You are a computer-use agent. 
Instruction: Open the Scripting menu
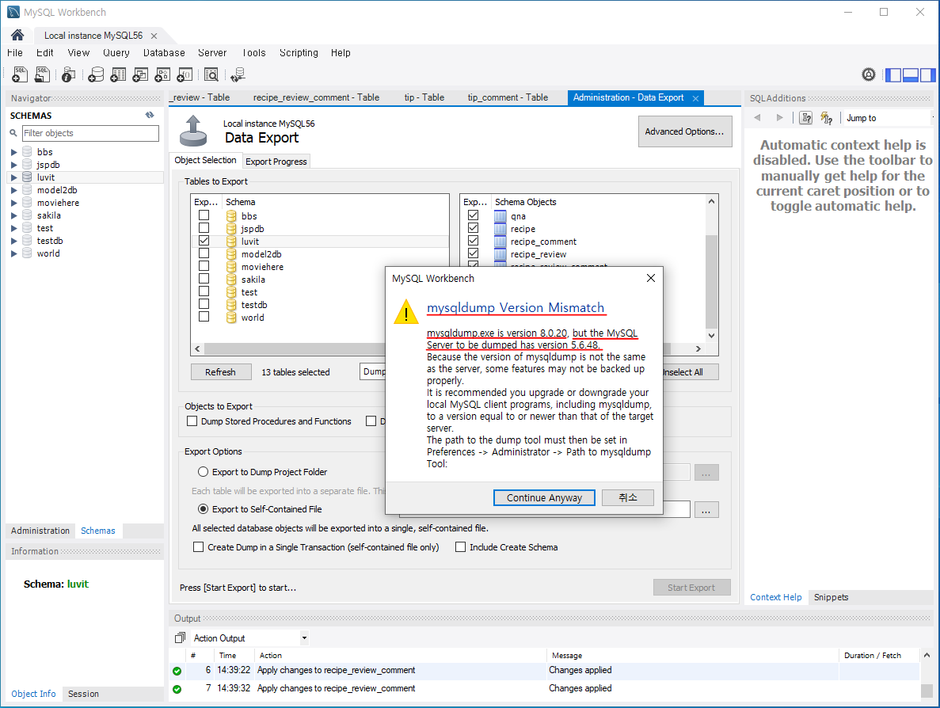point(299,53)
